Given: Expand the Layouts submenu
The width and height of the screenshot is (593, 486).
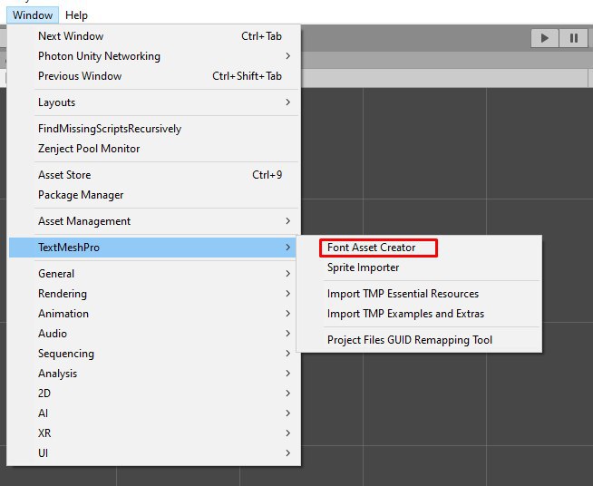Looking at the screenshot, I should [153, 102].
